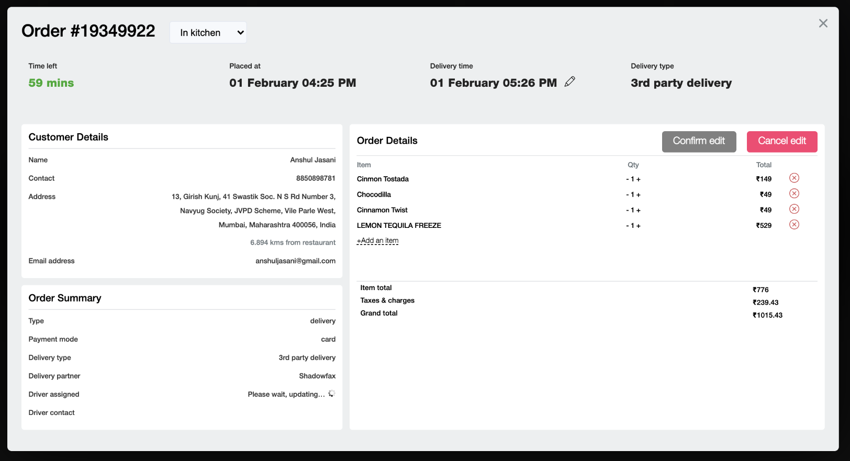This screenshot has width=850, height=461.
Task: Click customer name Anshul Jasani
Action: tap(313, 160)
